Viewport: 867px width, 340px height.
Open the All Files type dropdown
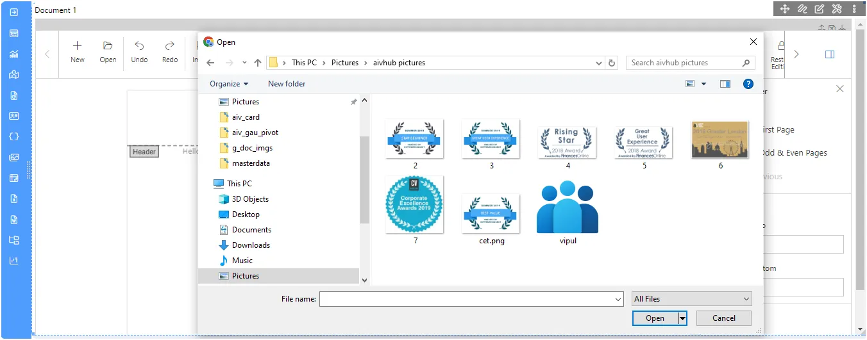pos(691,299)
